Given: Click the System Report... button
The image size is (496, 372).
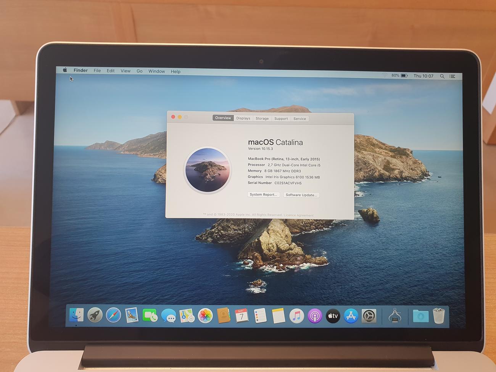Looking at the screenshot, I should 263,195.
